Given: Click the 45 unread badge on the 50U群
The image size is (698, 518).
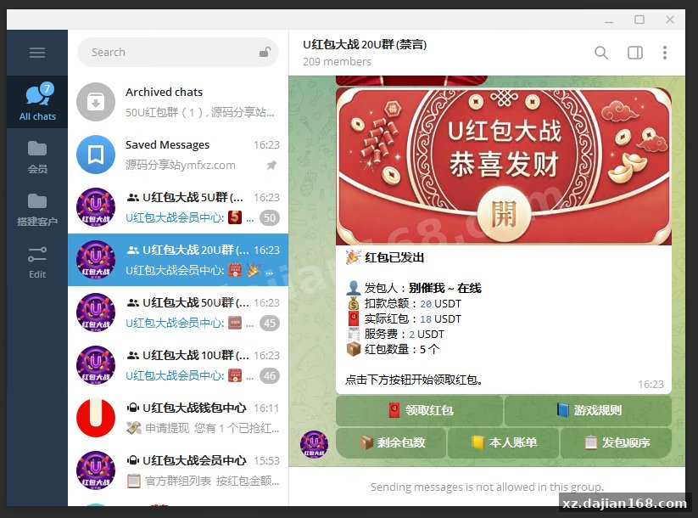Looking at the screenshot, I should pyautogui.click(x=270, y=323).
